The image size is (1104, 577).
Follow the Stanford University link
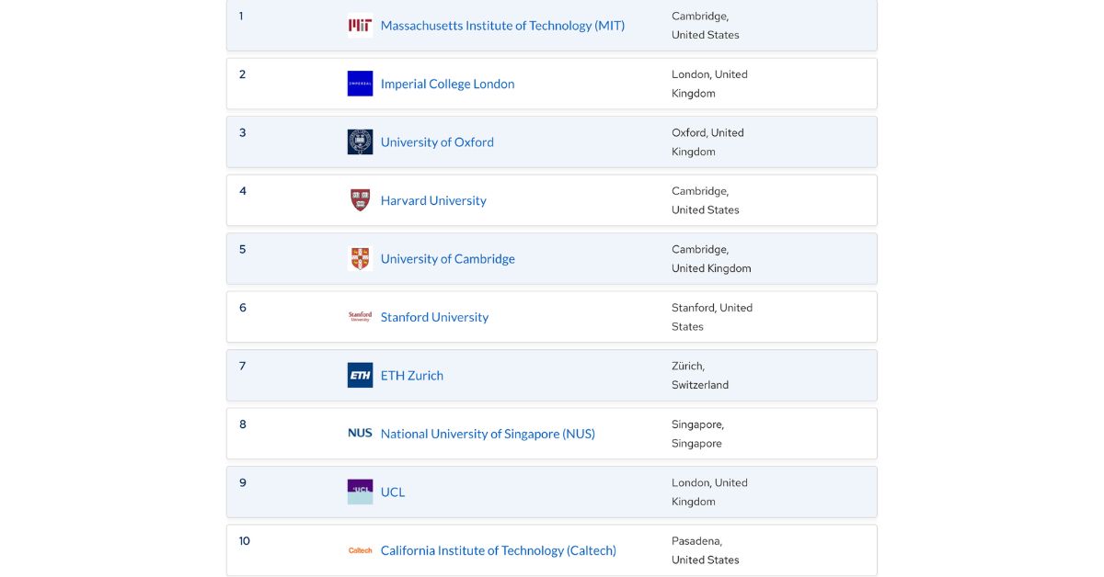click(434, 317)
